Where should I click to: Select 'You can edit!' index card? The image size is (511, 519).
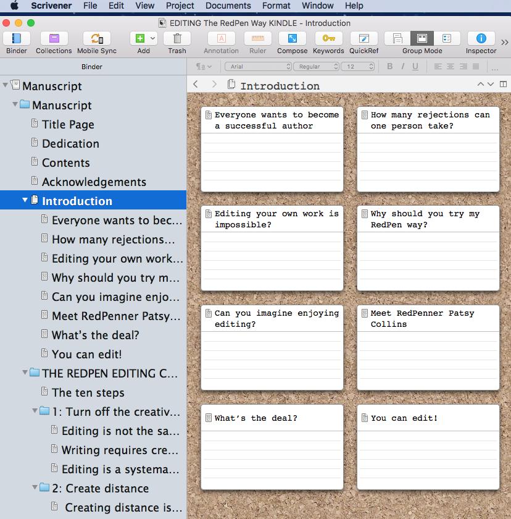pos(428,447)
